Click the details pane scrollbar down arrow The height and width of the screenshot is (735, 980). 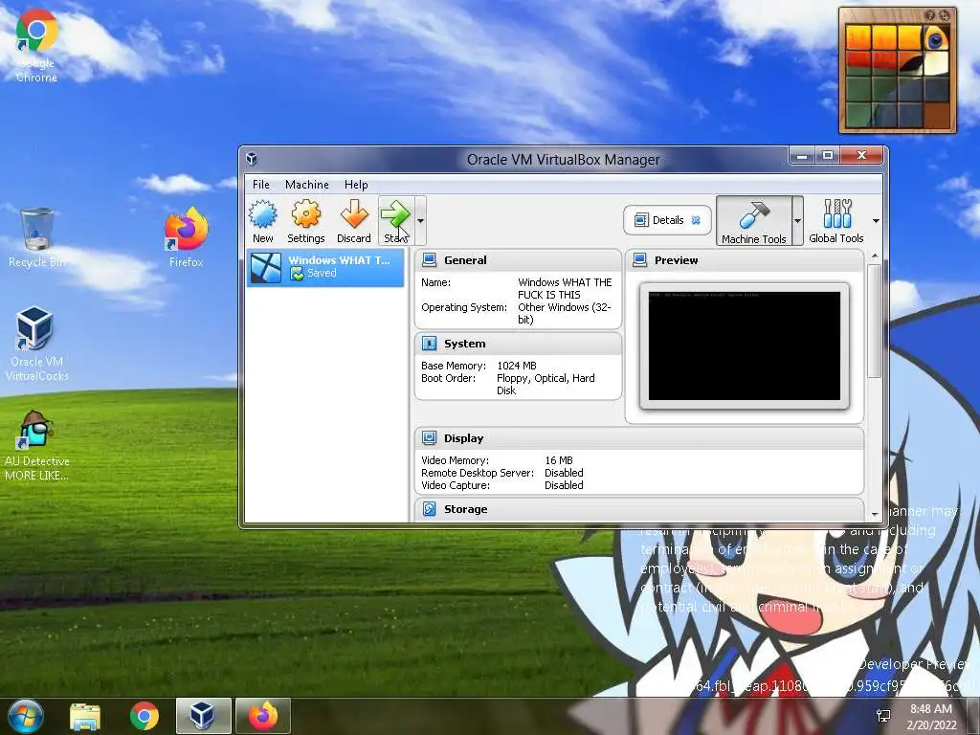tap(875, 514)
